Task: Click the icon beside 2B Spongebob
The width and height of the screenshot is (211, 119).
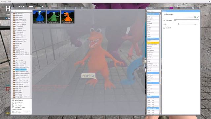Action: 14,32
